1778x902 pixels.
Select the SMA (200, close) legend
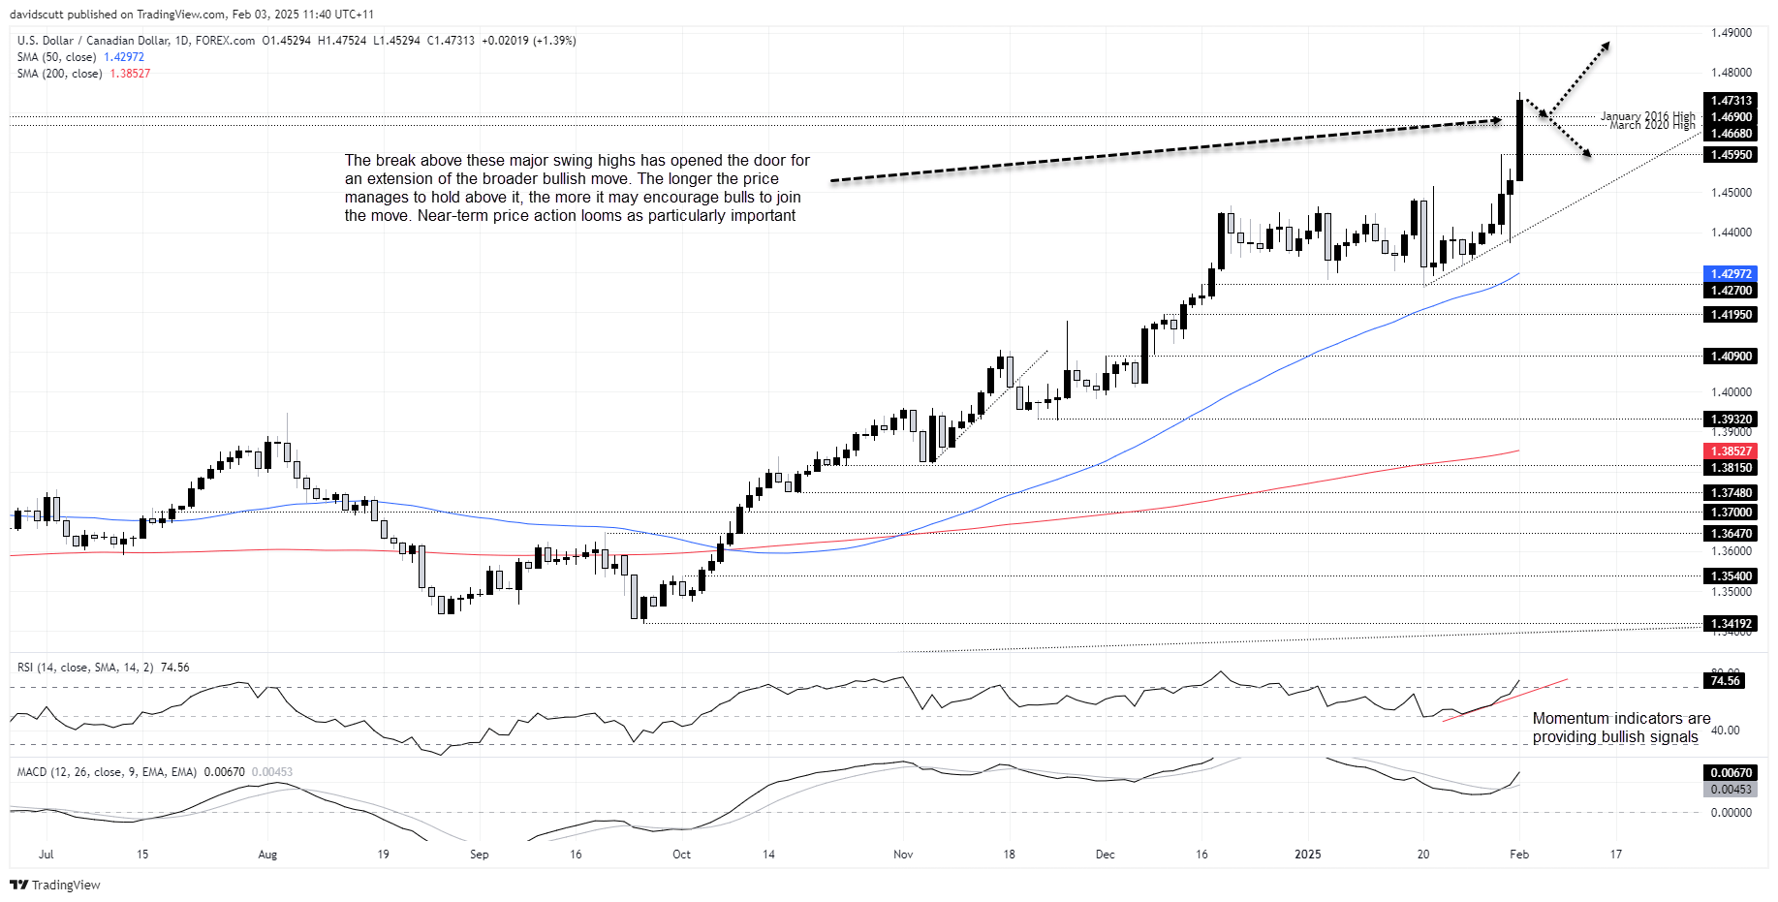(83, 74)
